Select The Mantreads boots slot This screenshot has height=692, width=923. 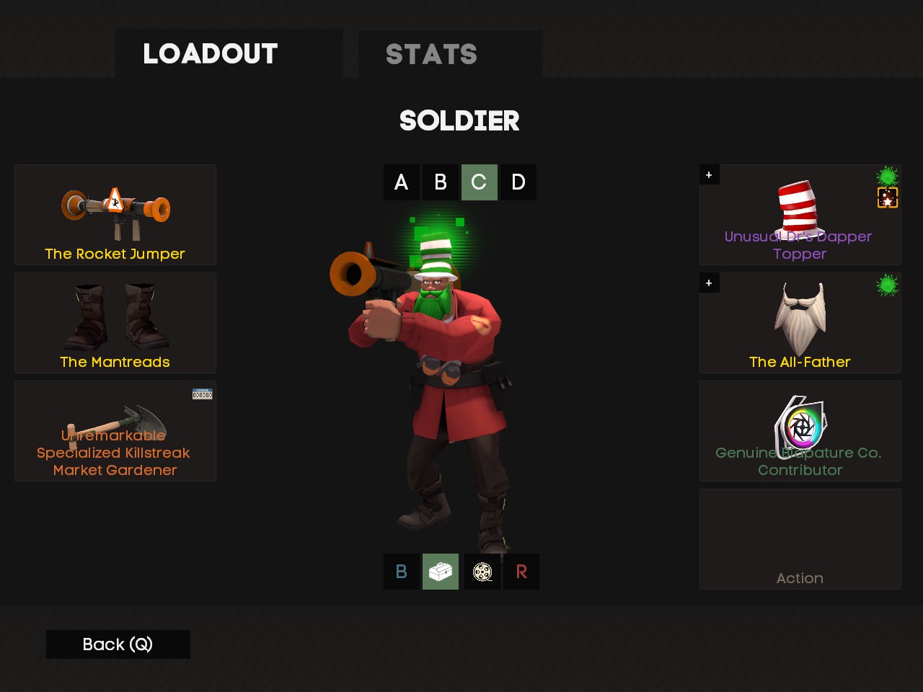click(115, 323)
